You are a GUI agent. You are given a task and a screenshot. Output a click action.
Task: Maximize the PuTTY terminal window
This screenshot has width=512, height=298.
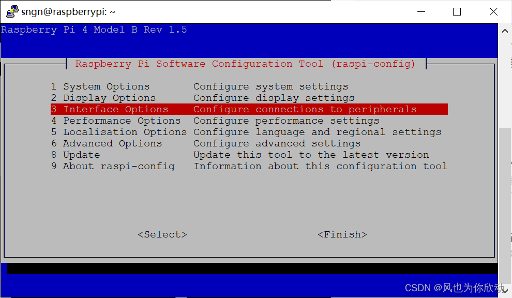click(x=457, y=12)
